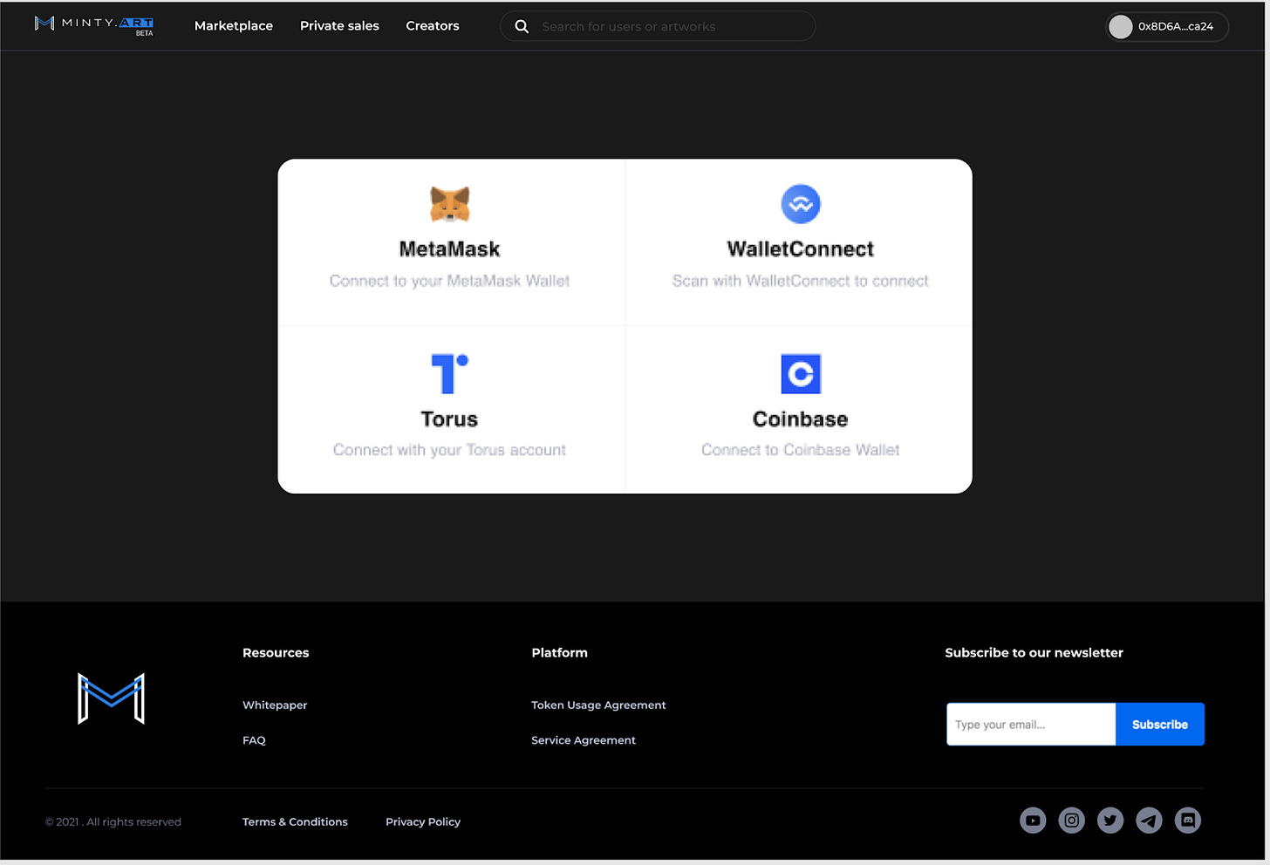Click the Resources footer heading
This screenshot has width=1270, height=865.
pos(276,652)
